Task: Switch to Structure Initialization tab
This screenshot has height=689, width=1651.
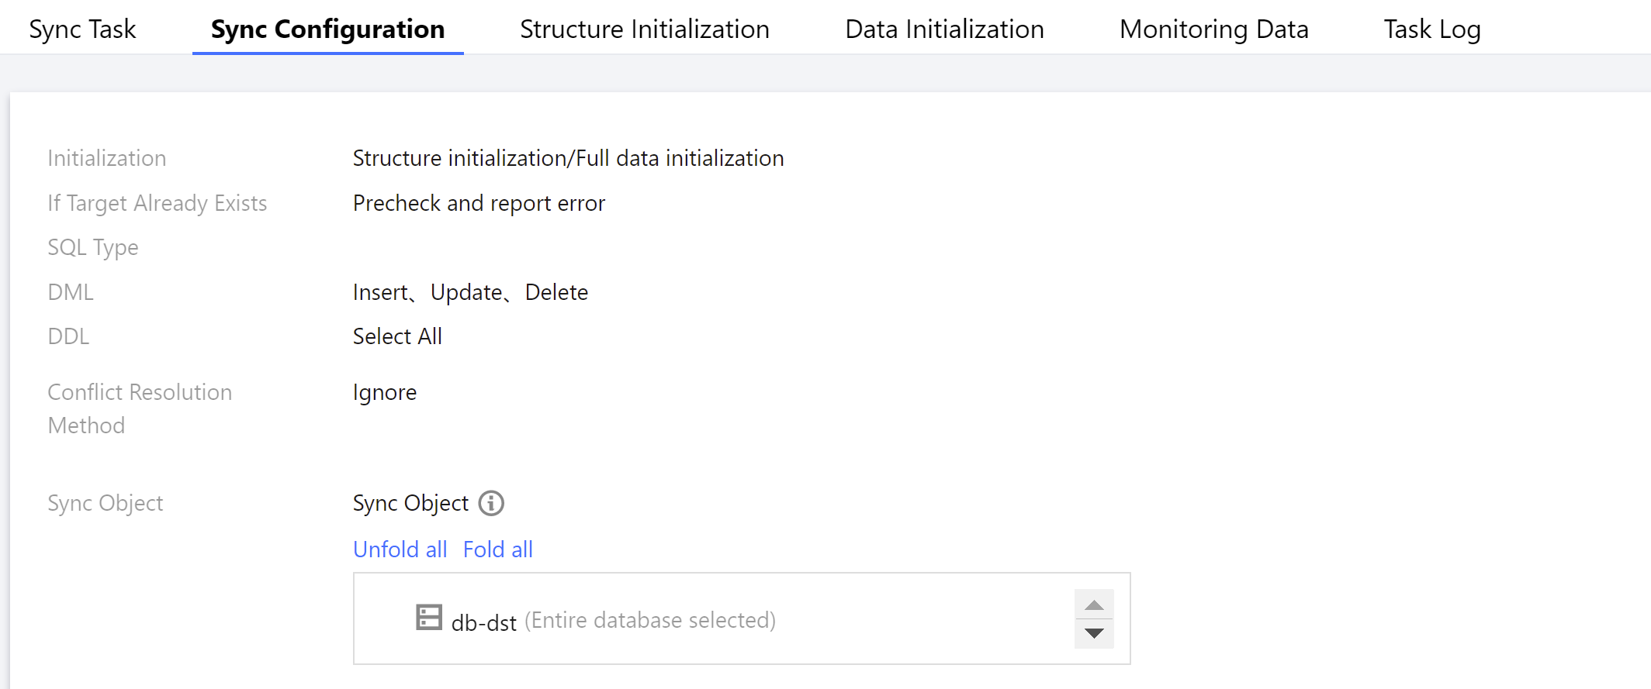Action: [644, 29]
